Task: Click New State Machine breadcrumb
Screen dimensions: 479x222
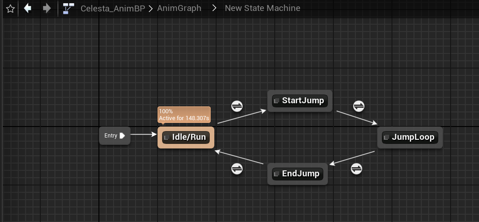Action: coord(262,8)
